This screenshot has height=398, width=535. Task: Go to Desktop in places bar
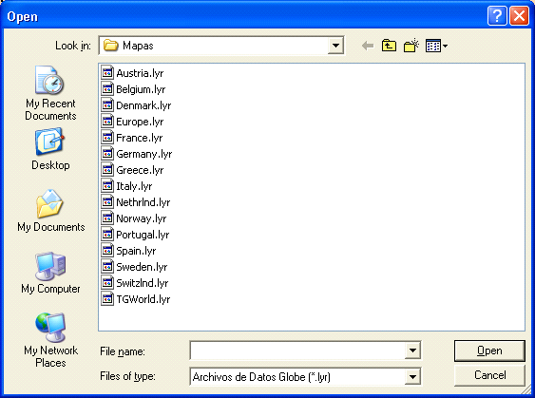click(x=50, y=149)
